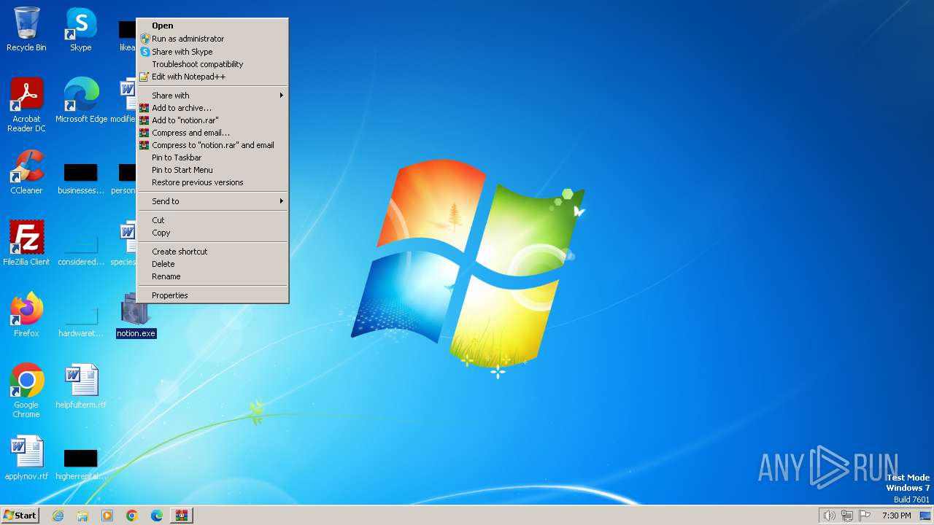Image resolution: width=934 pixels, height=525 pixels.
Task: Open WinRAR taskbar button
Action: click(182, 516)
